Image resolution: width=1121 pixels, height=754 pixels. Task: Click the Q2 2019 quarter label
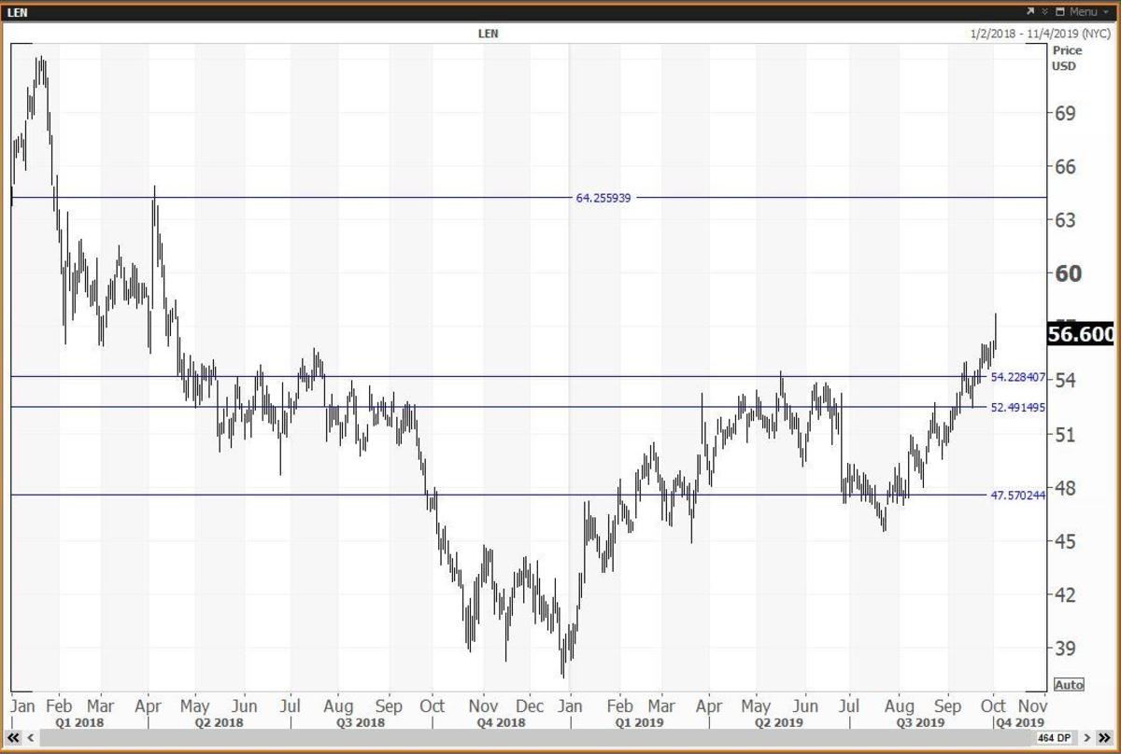point(780,722)
